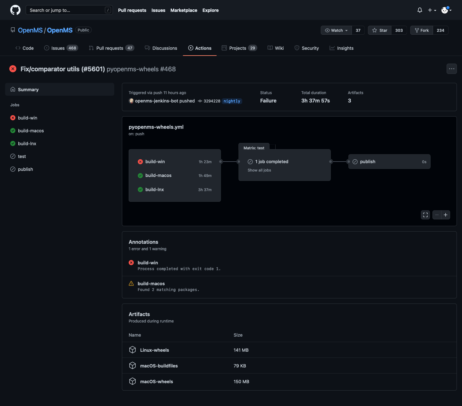Screen dimensions: 462x406
Task: Go to Explore
Action: pos(210,10)
